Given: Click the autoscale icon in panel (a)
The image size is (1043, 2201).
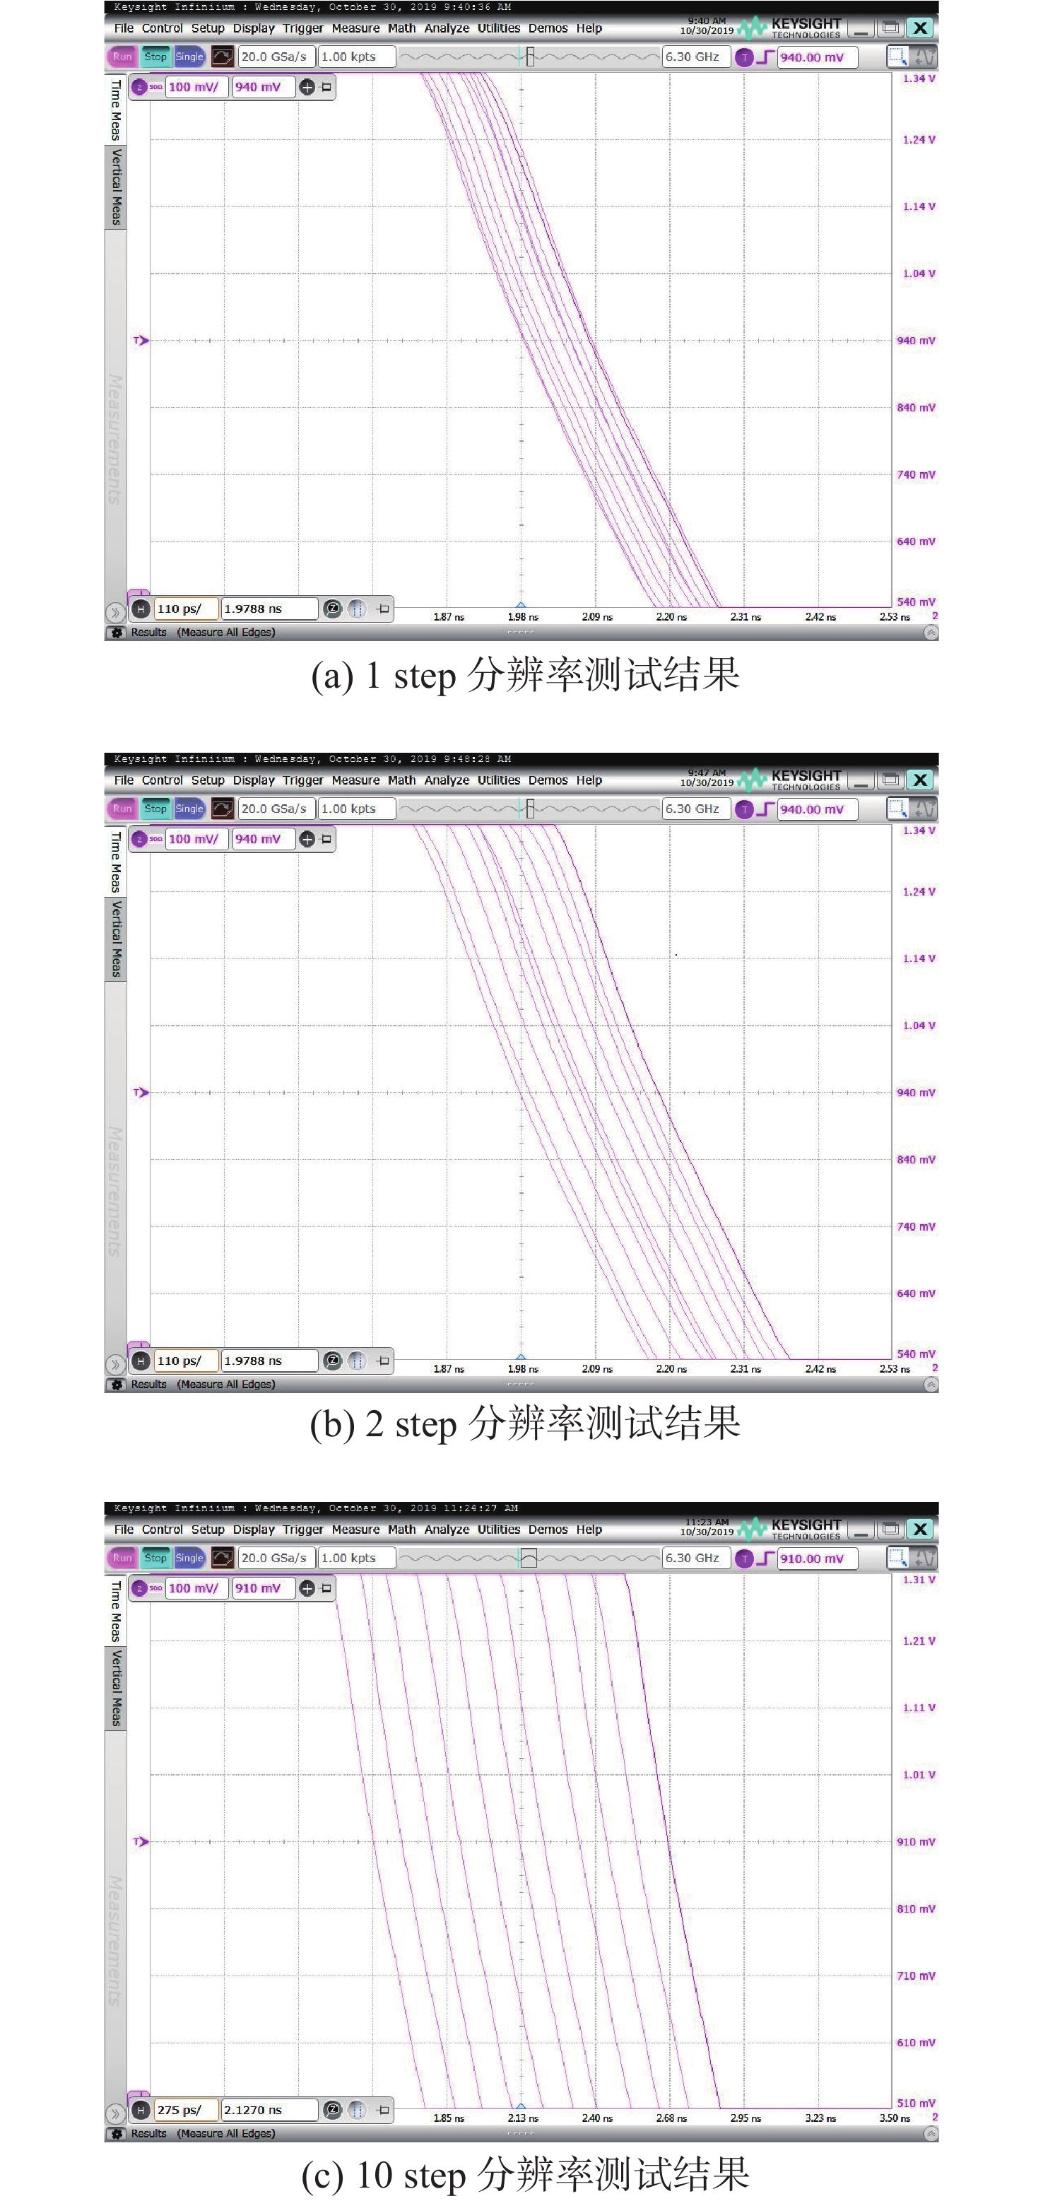Looking at the screenshot, I should [x=924, y=57].
